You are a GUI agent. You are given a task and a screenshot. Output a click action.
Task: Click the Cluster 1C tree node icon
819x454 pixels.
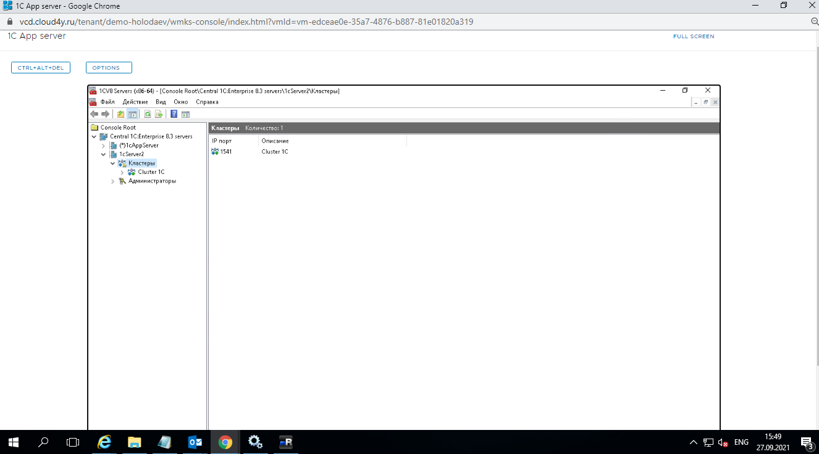pyautogui.click(x=132, y=172)
